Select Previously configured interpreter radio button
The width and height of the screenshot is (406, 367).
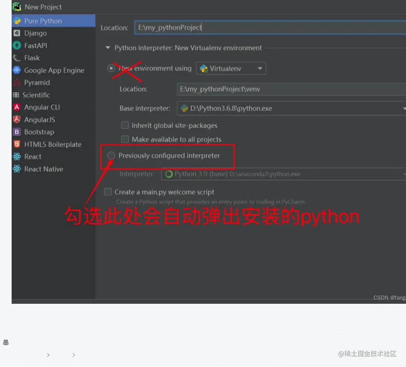coord(111,156)
